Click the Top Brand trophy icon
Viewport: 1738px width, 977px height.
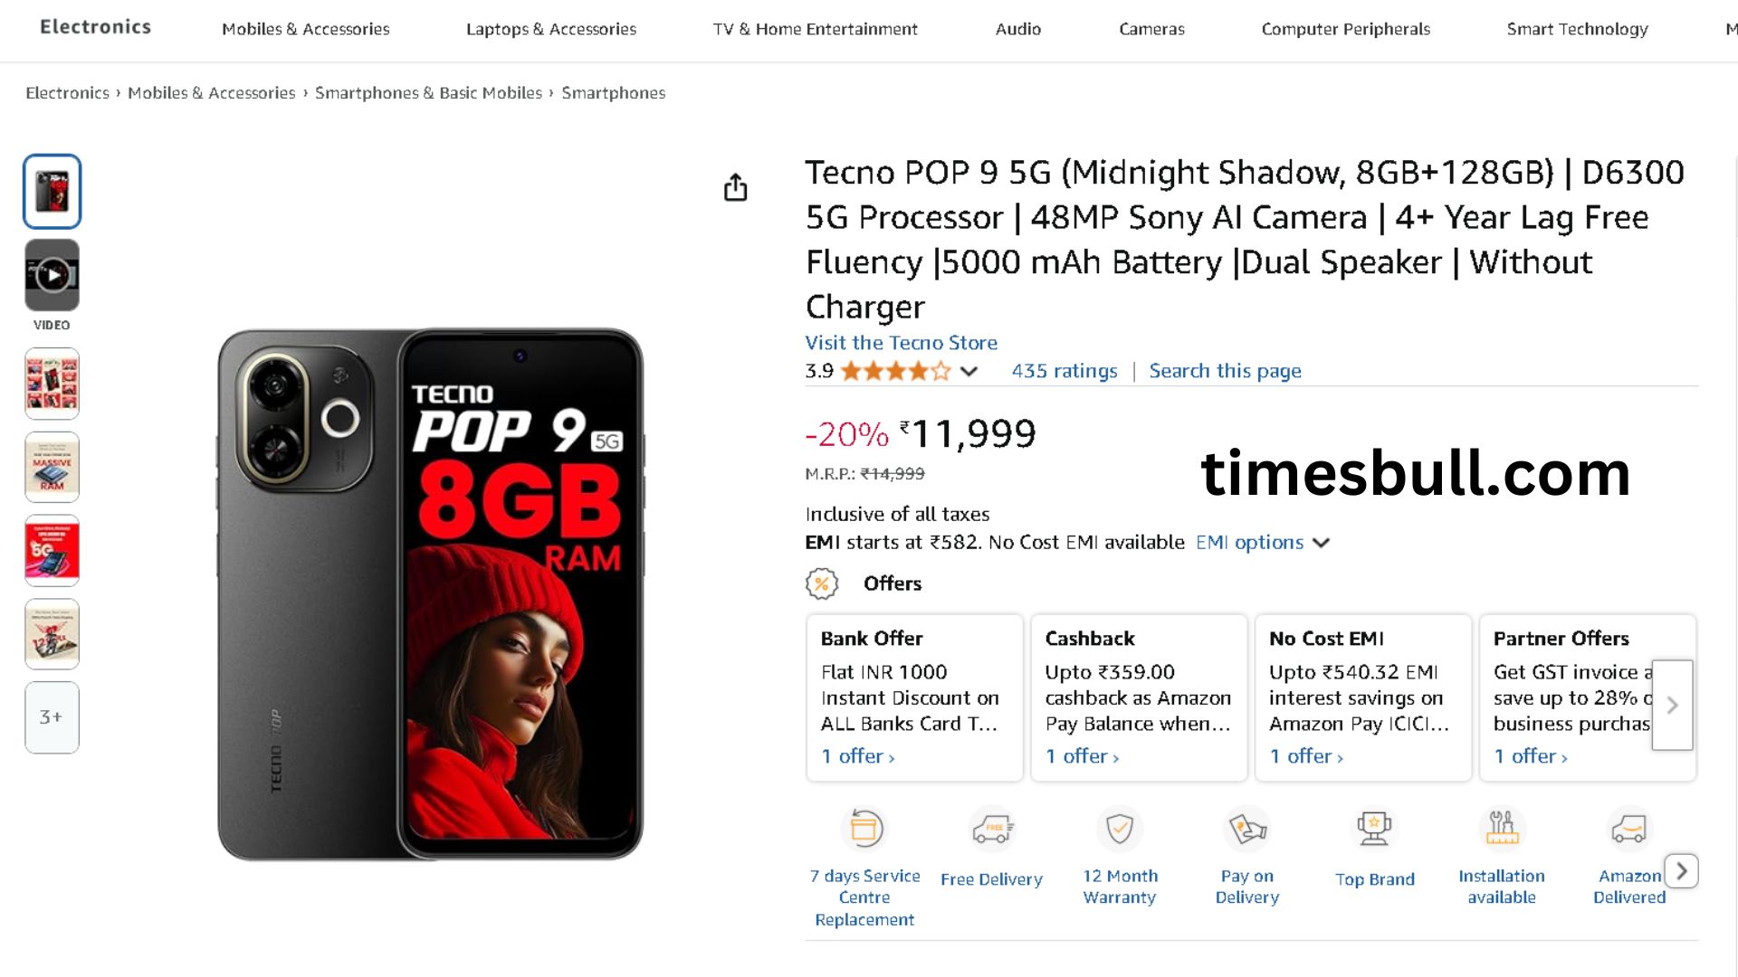click(1374, 829)
